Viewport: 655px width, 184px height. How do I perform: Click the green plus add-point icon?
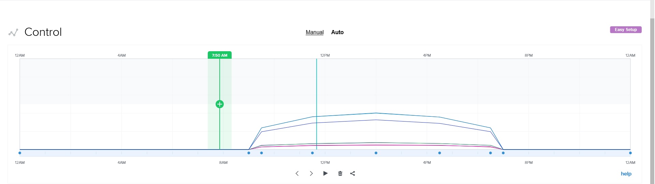[x=220, y=104]
